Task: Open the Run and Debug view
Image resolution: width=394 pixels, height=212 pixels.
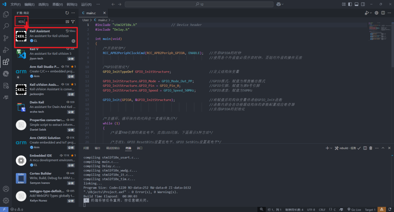Action: (6, 50)
